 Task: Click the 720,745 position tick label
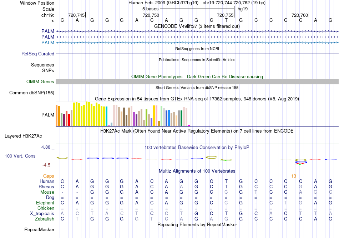coord(76,15)
